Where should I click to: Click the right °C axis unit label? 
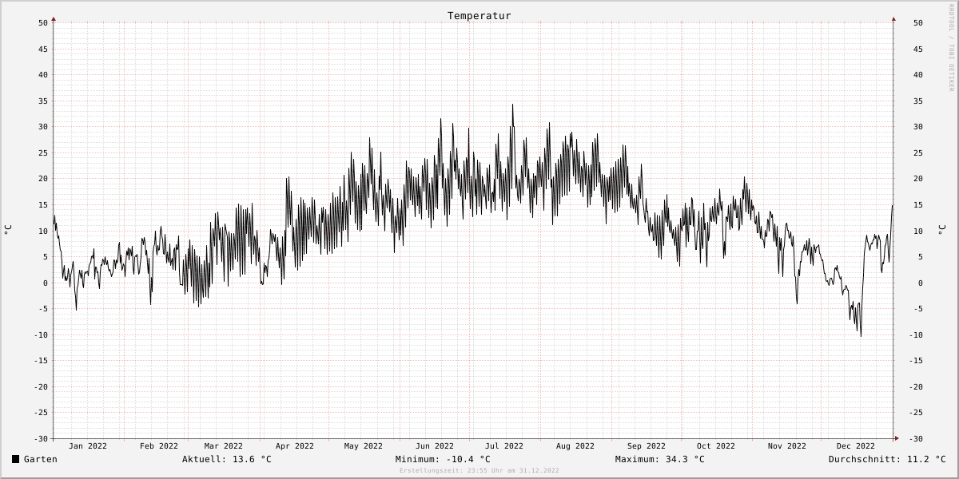pos(941,229)
